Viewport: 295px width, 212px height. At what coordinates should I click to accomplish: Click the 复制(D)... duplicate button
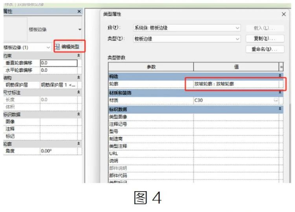tap(265, 39)
